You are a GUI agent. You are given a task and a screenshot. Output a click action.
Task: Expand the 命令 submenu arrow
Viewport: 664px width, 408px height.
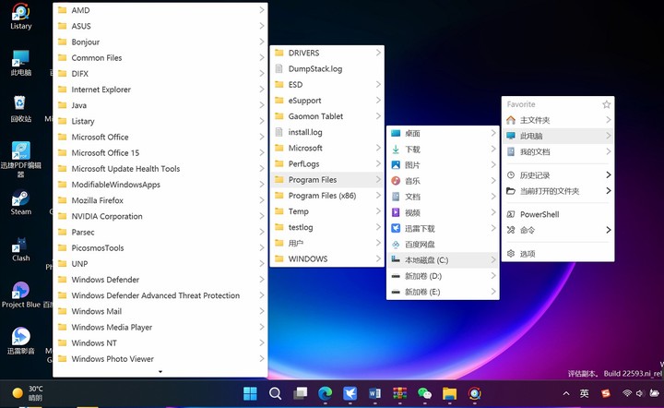tap(608, 230)
